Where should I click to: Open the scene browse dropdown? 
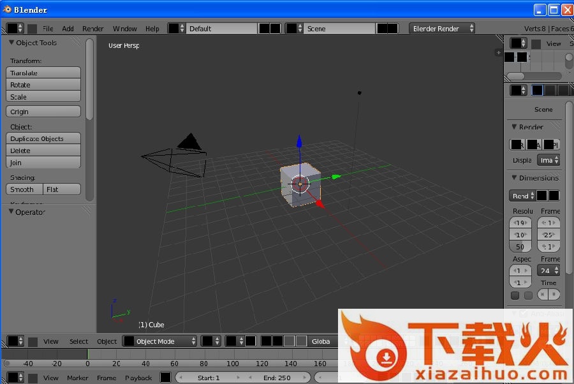click(x=294, y=29)
